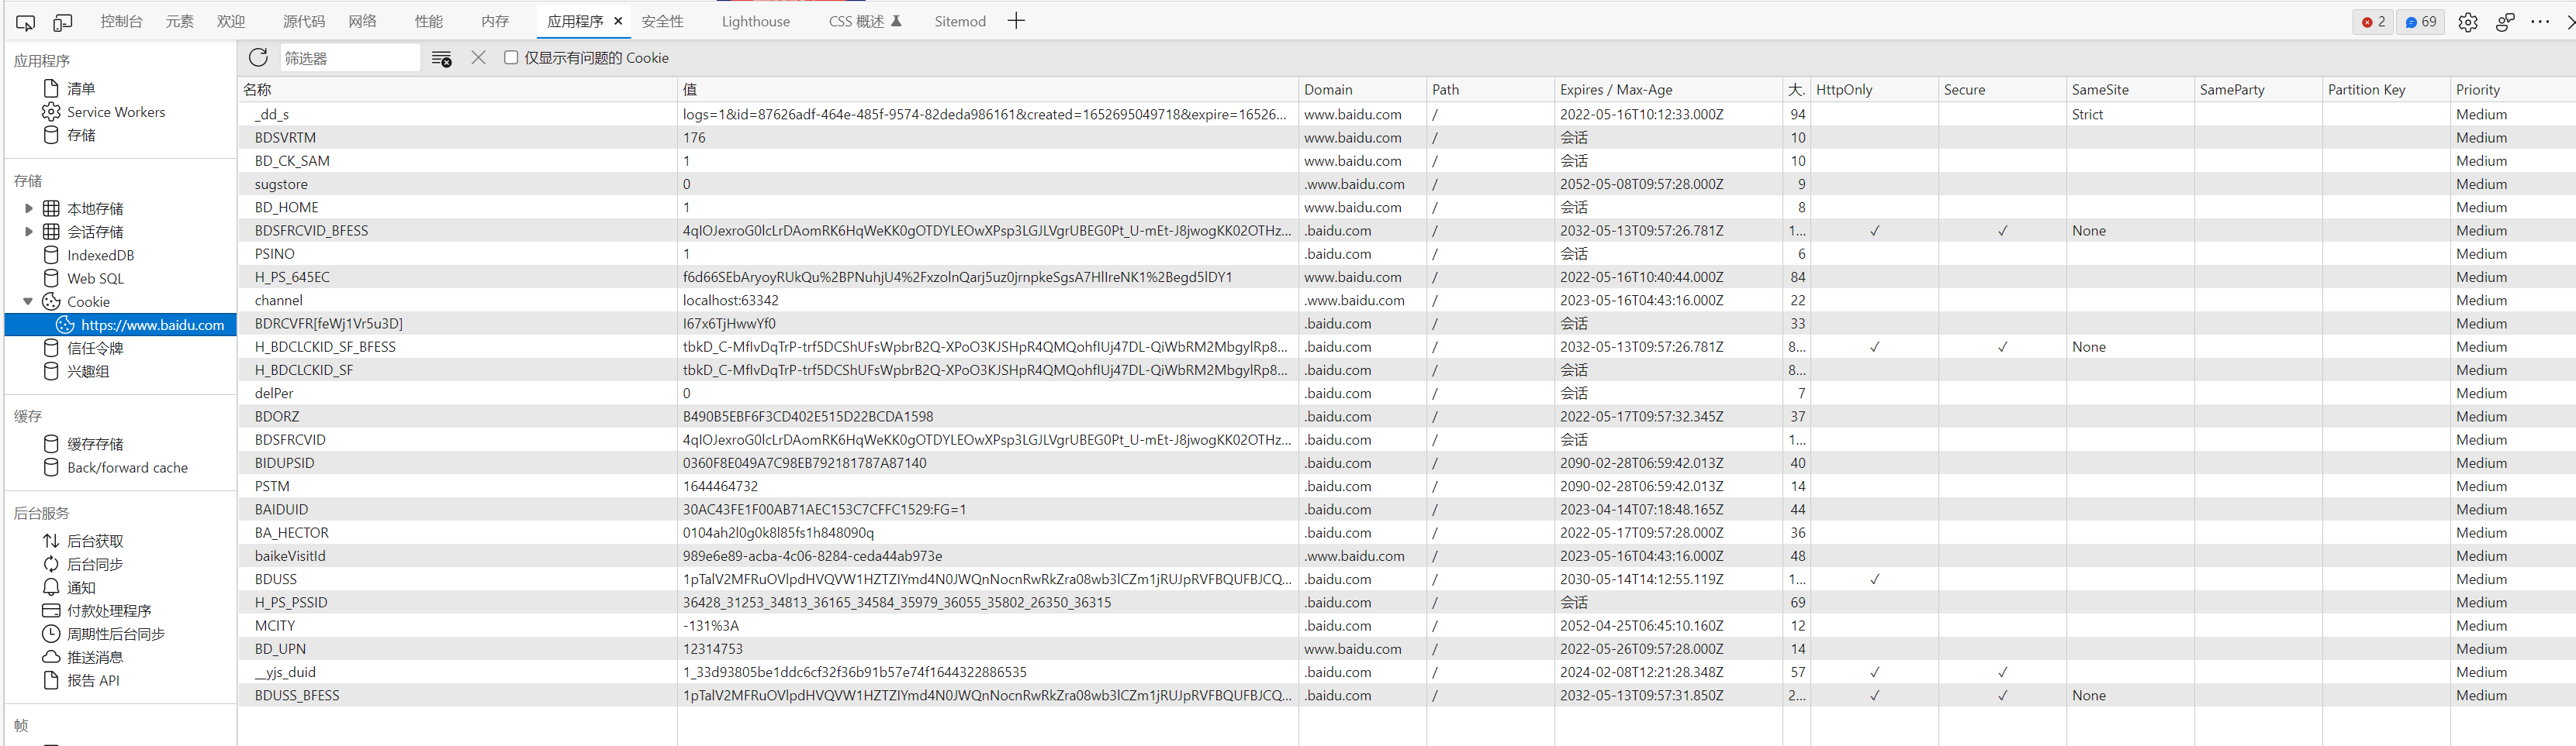The height and width of the screenshot is (746, 2576).
Task: Click the blue 69 messages badge
Action: (x=2421, y=22)
